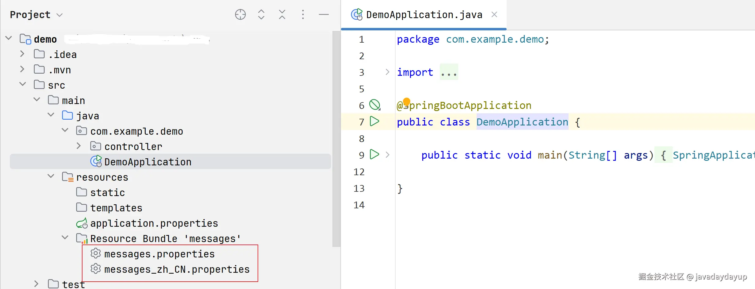Click the controller package icon
The height and width of the screenshot is (289, 755).
[96, 146]
